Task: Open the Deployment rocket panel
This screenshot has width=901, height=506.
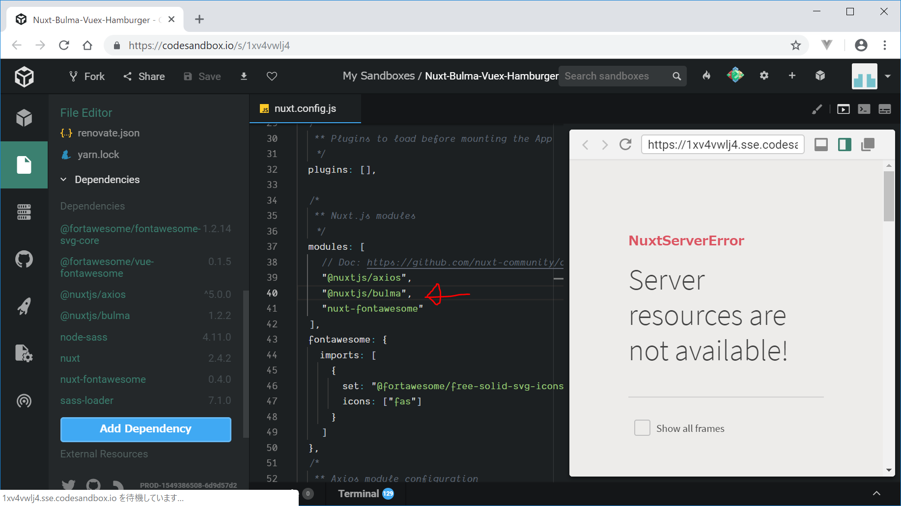Action: coord(24,306)
